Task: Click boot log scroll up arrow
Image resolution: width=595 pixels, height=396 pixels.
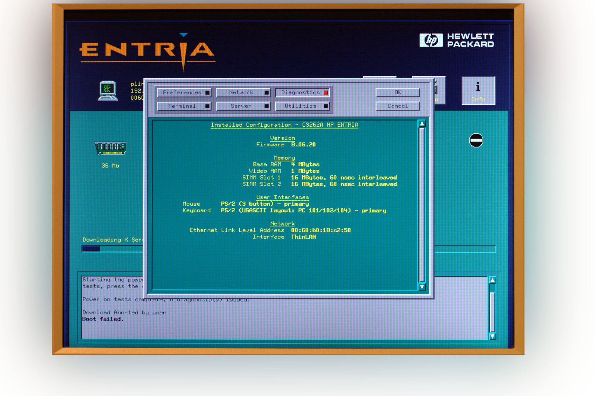Action: coord(492,280)
